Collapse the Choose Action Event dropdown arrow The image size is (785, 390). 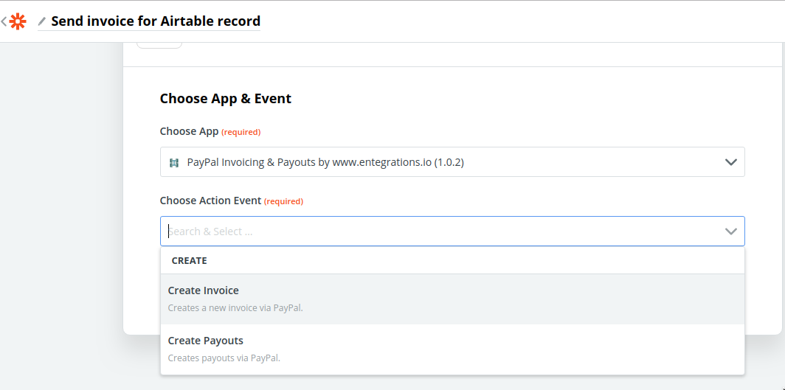[x=731, y=231]
